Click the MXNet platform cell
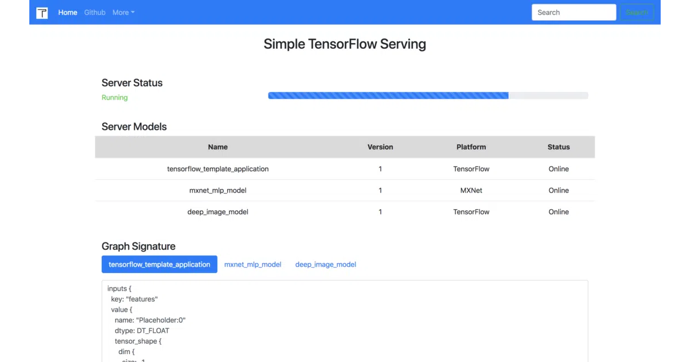 [471, 190]
